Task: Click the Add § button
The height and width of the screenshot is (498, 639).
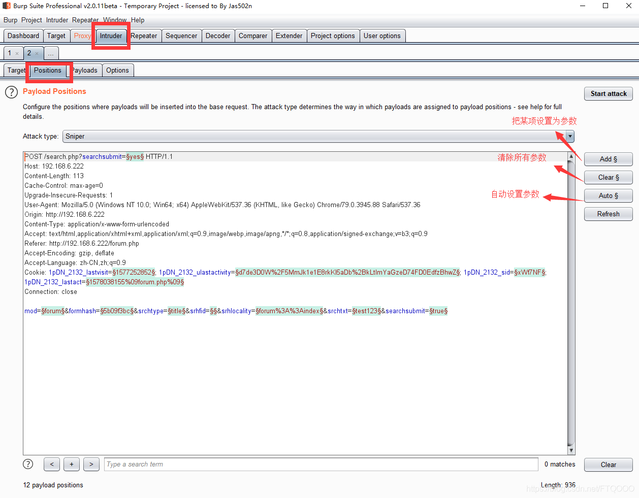Action: click(x=609, y=159)
